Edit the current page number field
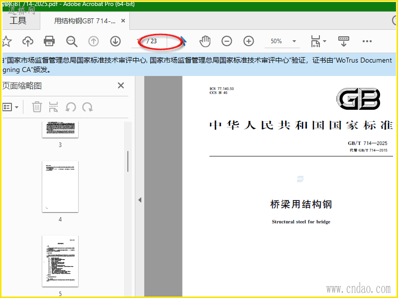The image size is (398, 298). pos(139,41)
